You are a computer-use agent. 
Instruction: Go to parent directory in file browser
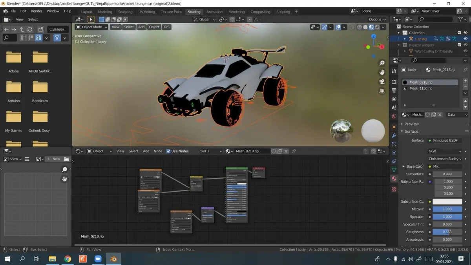pos(22,29)
